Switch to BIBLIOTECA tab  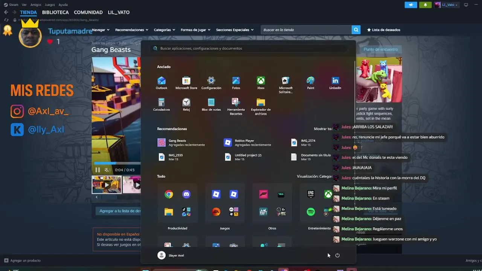(55, 12)
